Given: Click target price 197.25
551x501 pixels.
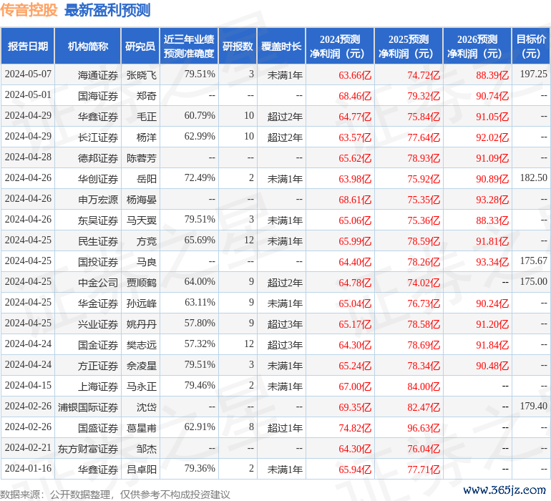Looking at the screenshot, I should pyautogui.click(x=534, y=74).
